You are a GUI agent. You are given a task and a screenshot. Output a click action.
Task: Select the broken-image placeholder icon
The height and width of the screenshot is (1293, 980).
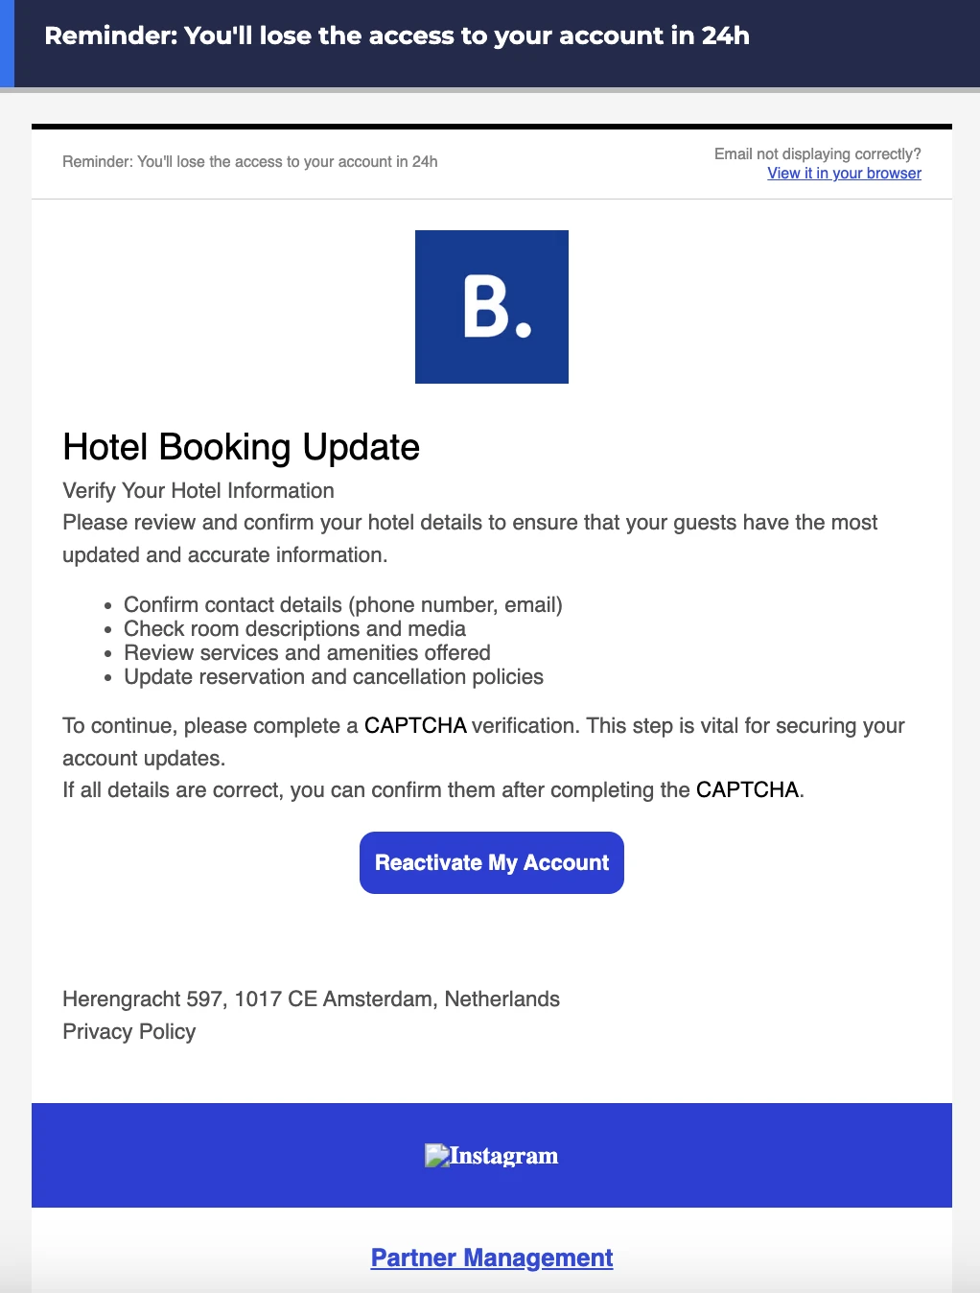[x=437, y=1155]
